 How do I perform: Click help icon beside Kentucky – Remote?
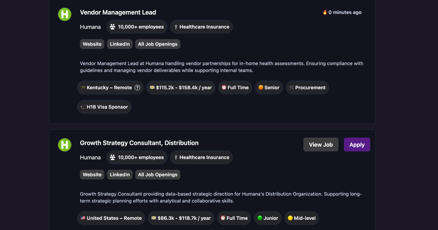coord(137,88)
